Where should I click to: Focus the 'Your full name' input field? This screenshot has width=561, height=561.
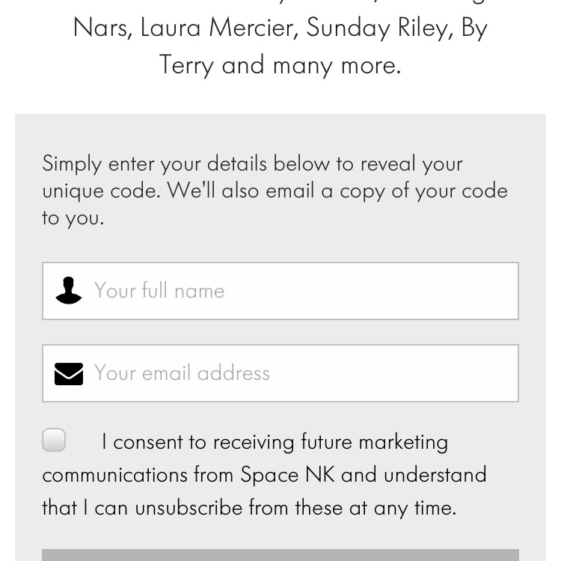pyautogui.click(x=280, y=291)
